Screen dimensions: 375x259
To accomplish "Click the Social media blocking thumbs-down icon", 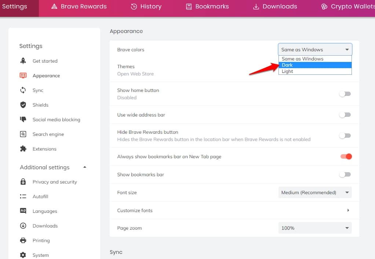I will 23,119.
